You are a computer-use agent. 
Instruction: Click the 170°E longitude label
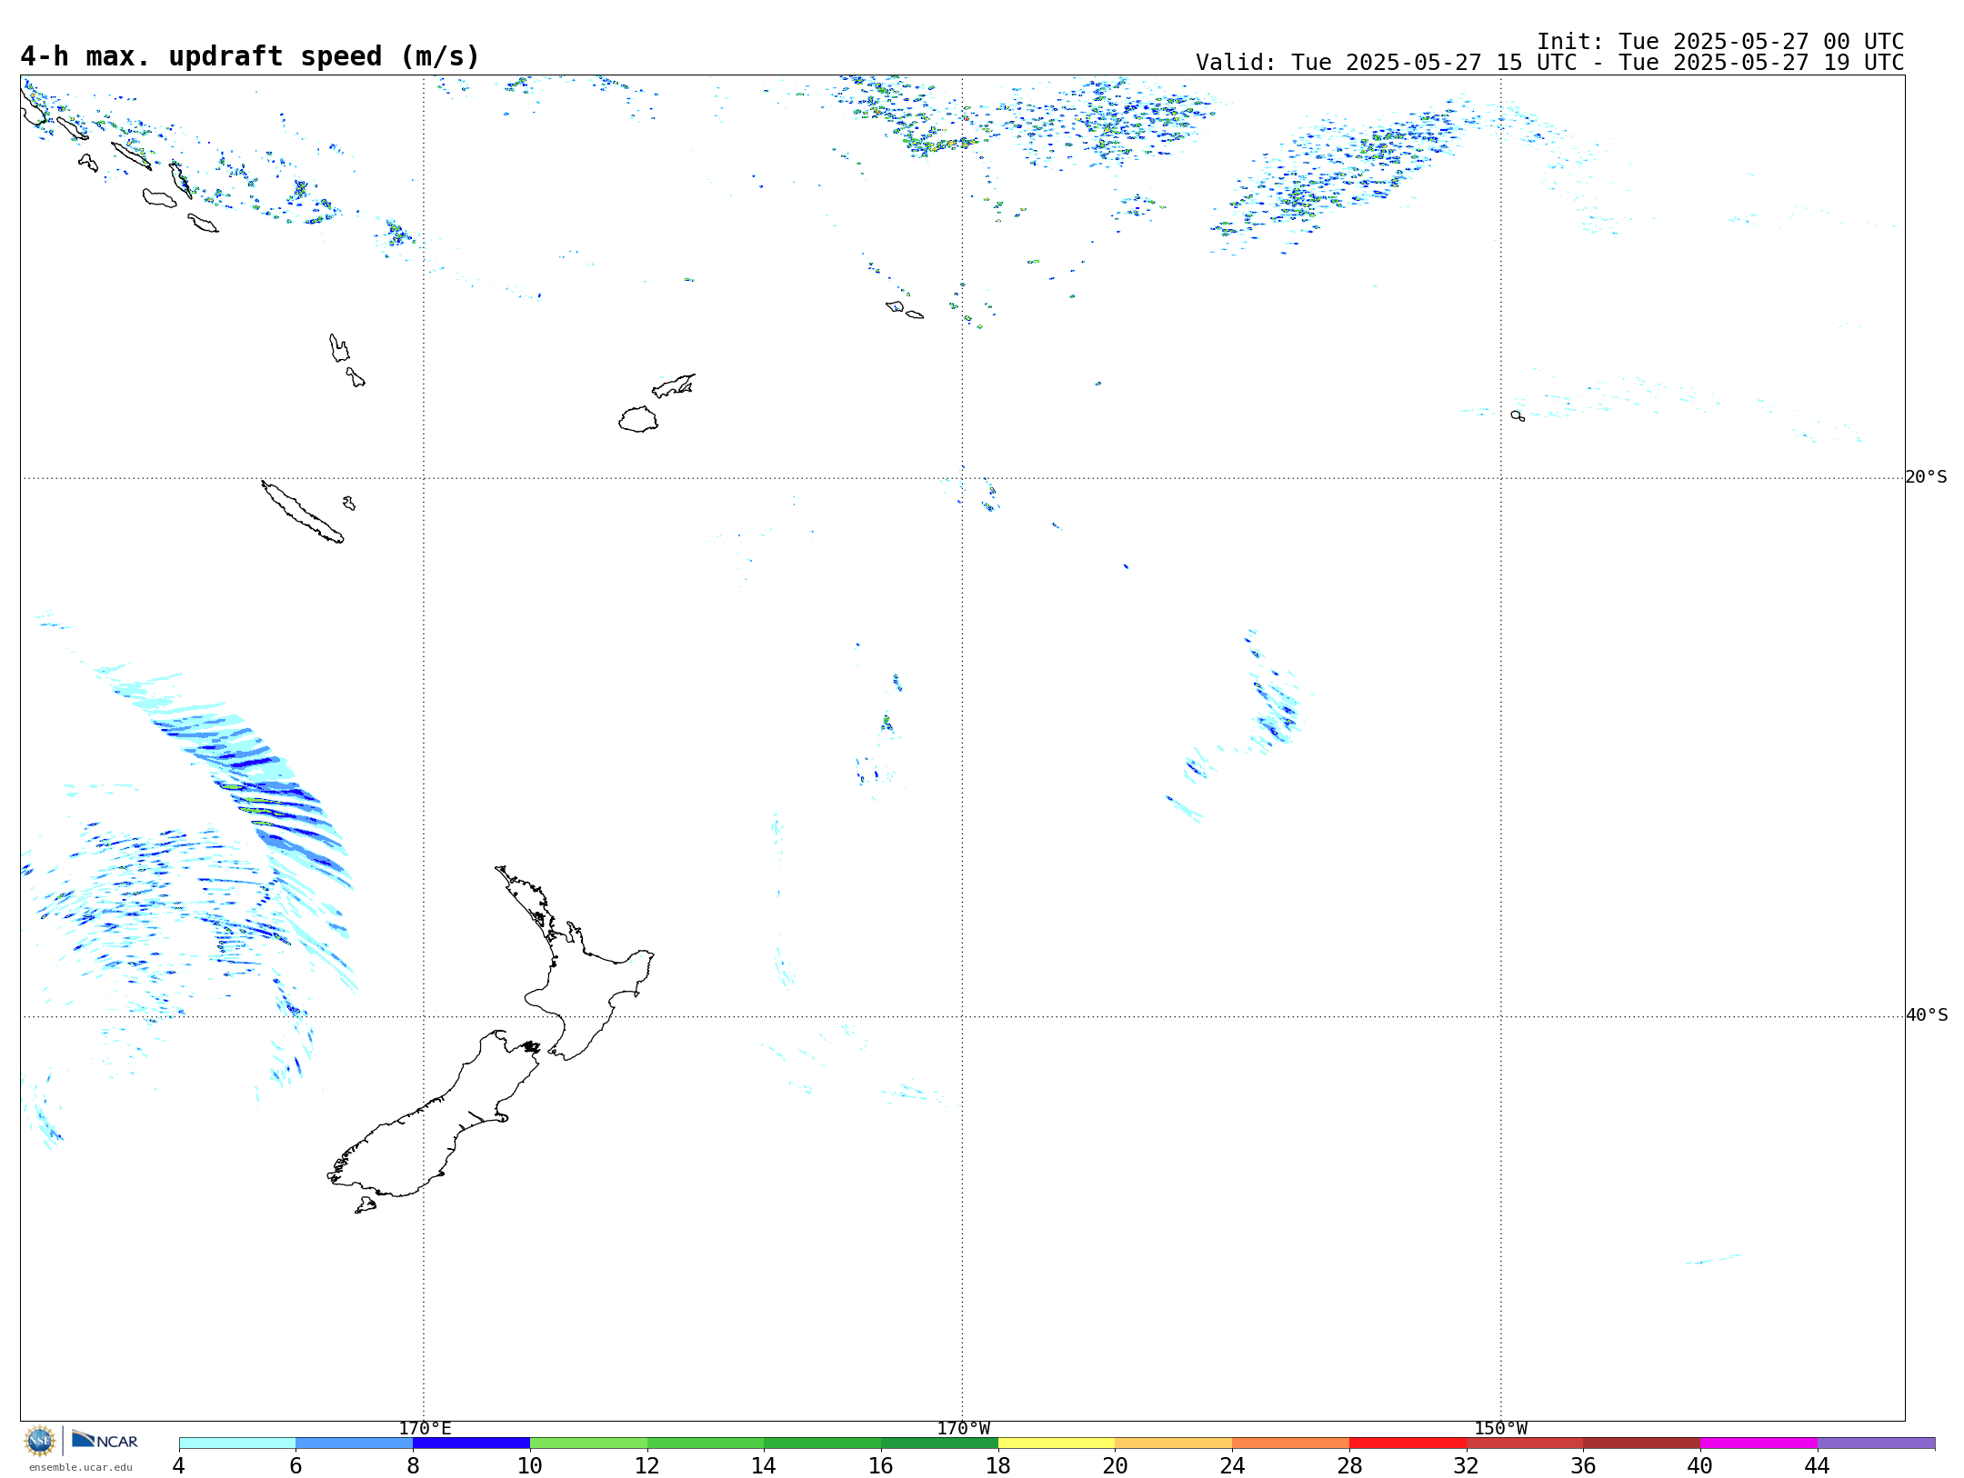point(425,1428)
